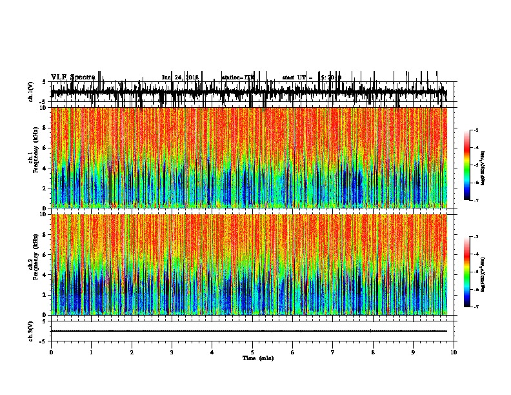Click the ch.1 voltage waveform trace
Viewport: 511px width, 395px height.
point(249,92)
